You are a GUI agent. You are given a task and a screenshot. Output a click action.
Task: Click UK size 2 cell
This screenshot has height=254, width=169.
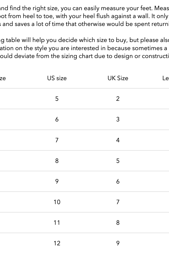[118, 99]
